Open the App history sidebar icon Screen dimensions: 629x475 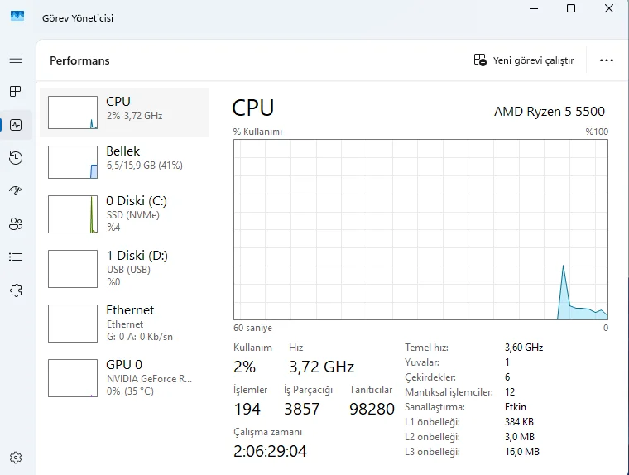click(16, 158)
